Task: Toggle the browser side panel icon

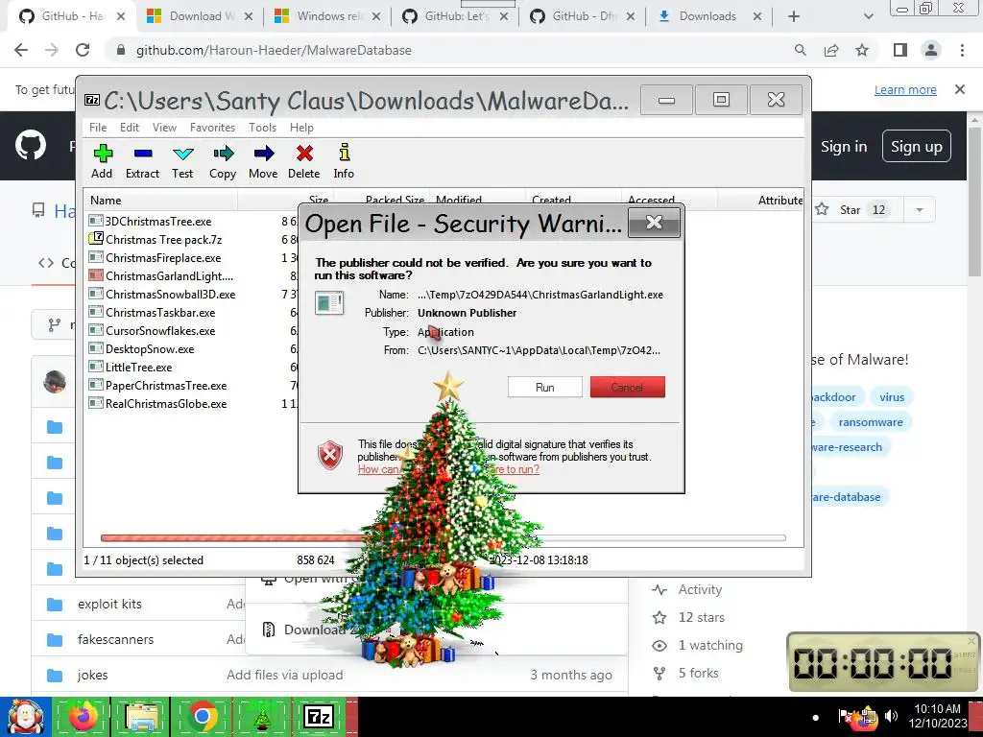Action: click(900, 50)
